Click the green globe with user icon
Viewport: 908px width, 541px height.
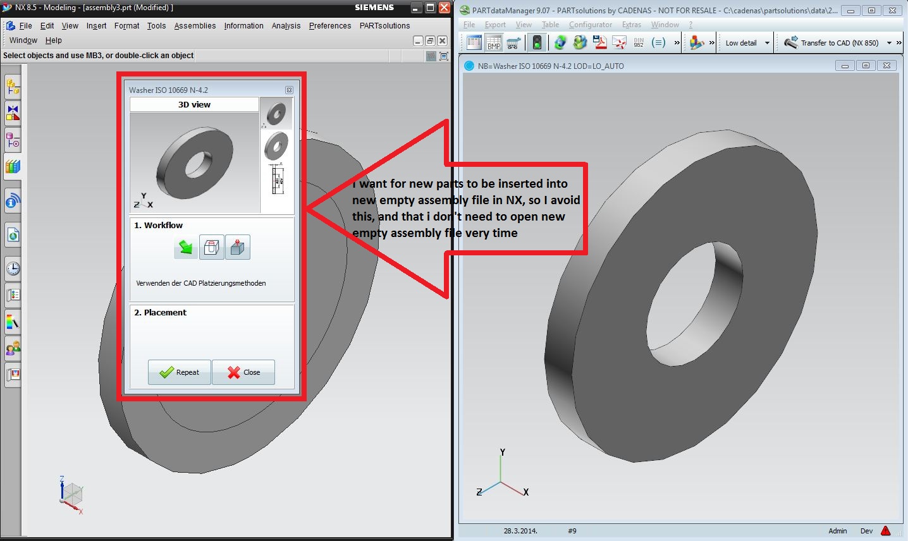pyautogui.click(x=580, y=43)
